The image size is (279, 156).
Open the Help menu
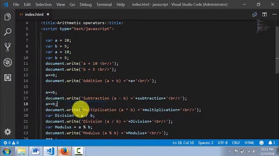click(121, 4)
